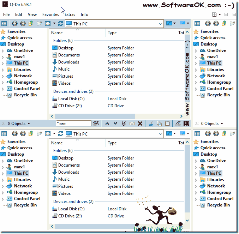239x234 pixels.
Task: Open the pane layout dropdown arrow in menu bar
Action: [220, 14]
